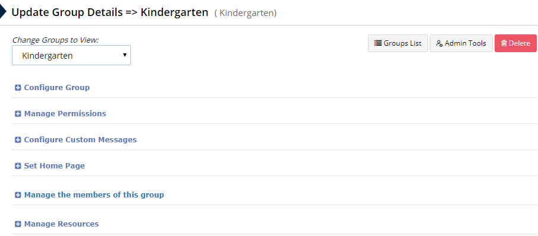Click the user-gear icon on Admin Tools
The width and height of the screenshot is (538, 236).
coord(439,43)
